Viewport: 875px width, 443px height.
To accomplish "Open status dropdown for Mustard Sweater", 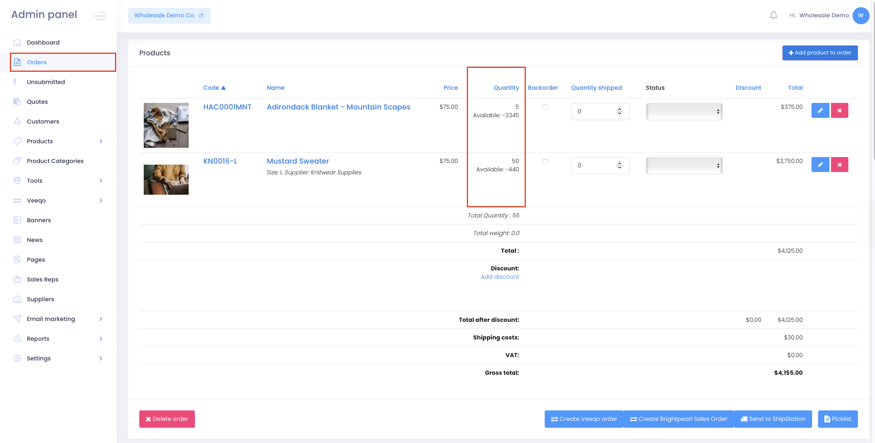I will pos(684,166).
